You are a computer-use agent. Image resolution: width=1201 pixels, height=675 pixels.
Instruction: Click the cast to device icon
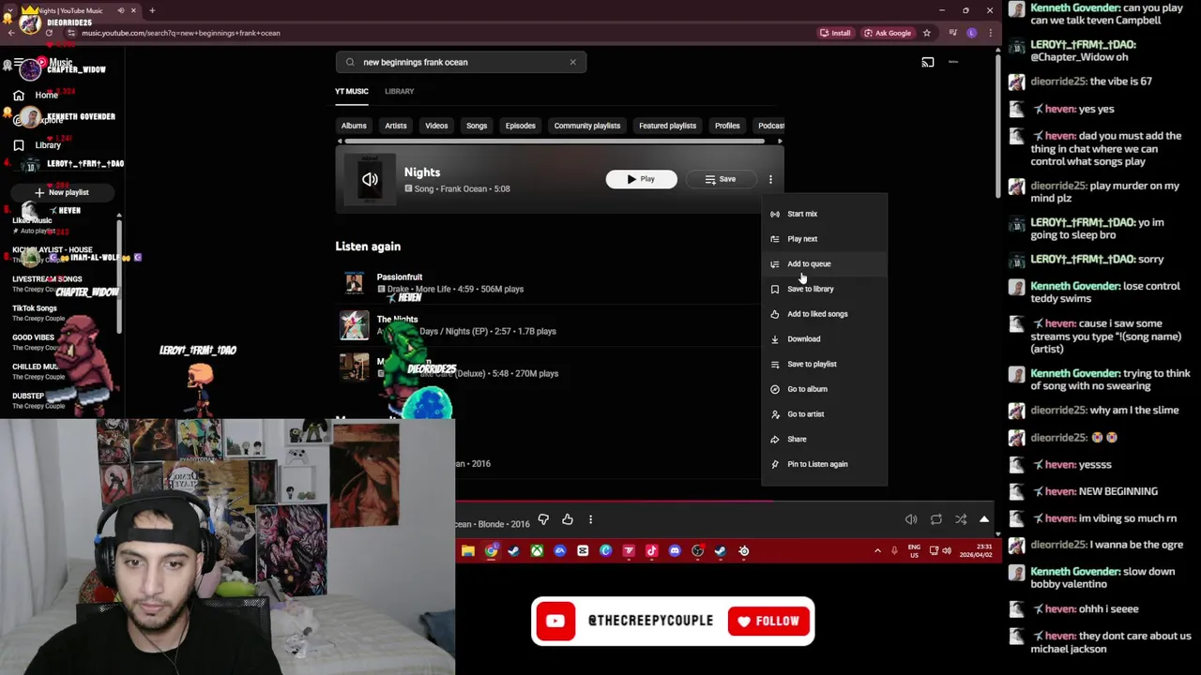(927, 62)
